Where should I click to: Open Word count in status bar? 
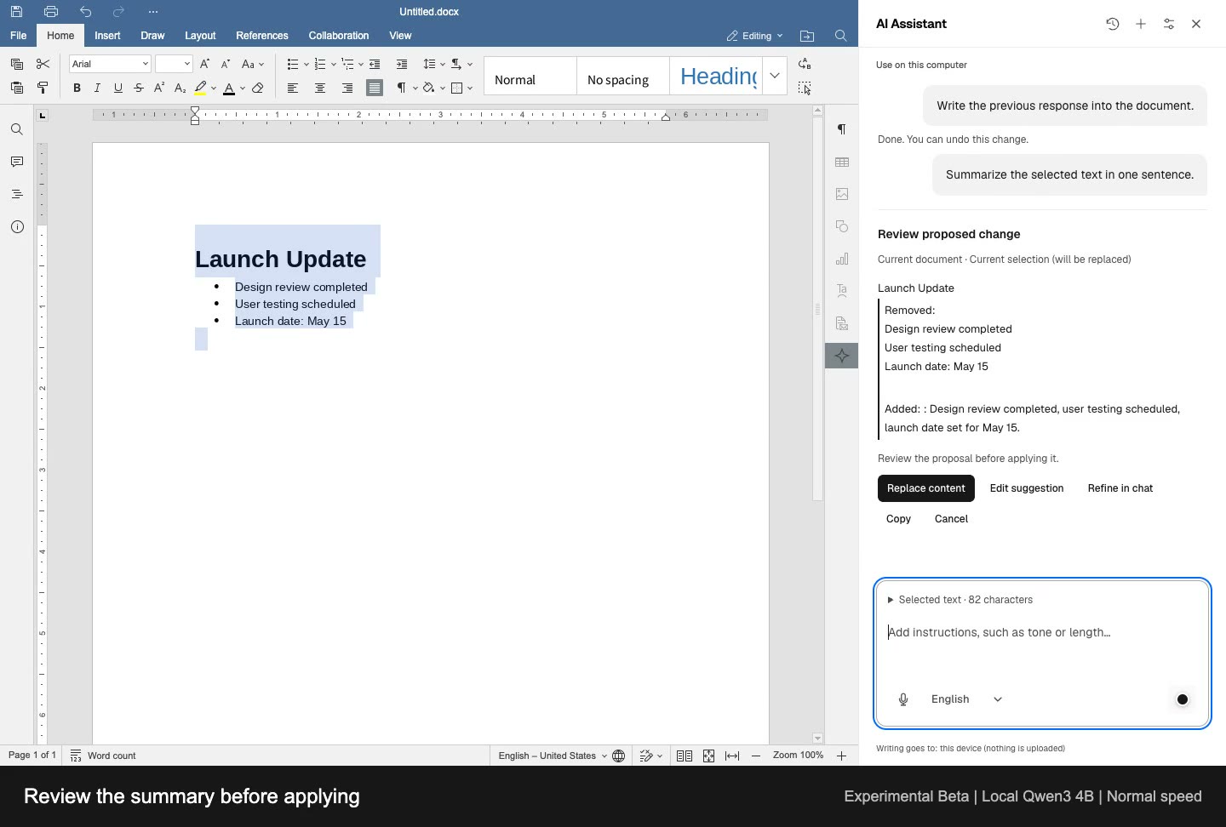coord(103,756)
